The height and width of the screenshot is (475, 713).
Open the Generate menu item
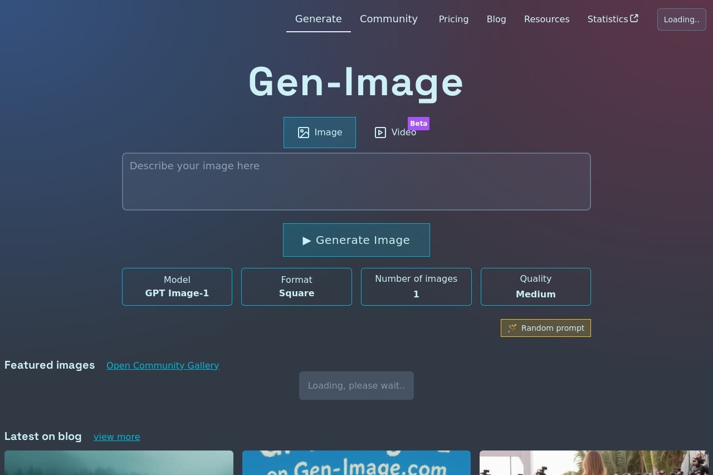pyautogui.click(x=319, y=19)
